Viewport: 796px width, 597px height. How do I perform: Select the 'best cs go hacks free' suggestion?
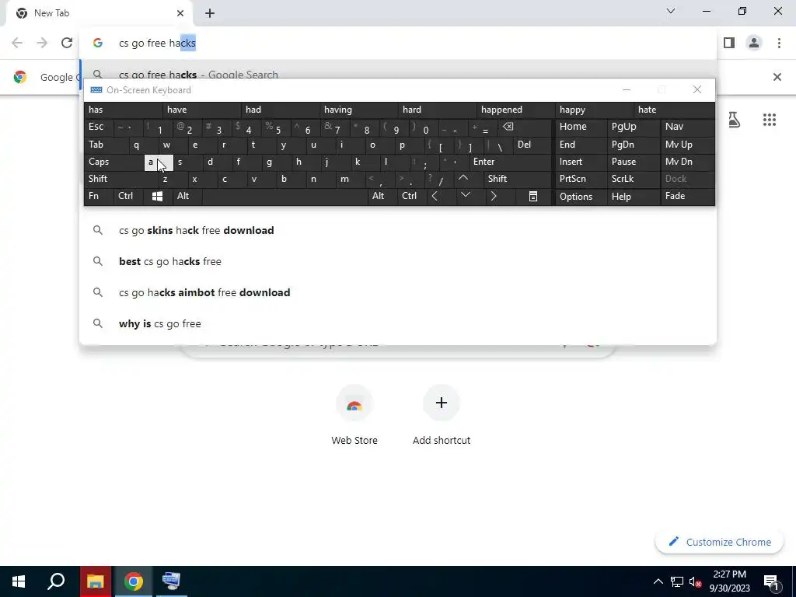click(x=398, y=261)
